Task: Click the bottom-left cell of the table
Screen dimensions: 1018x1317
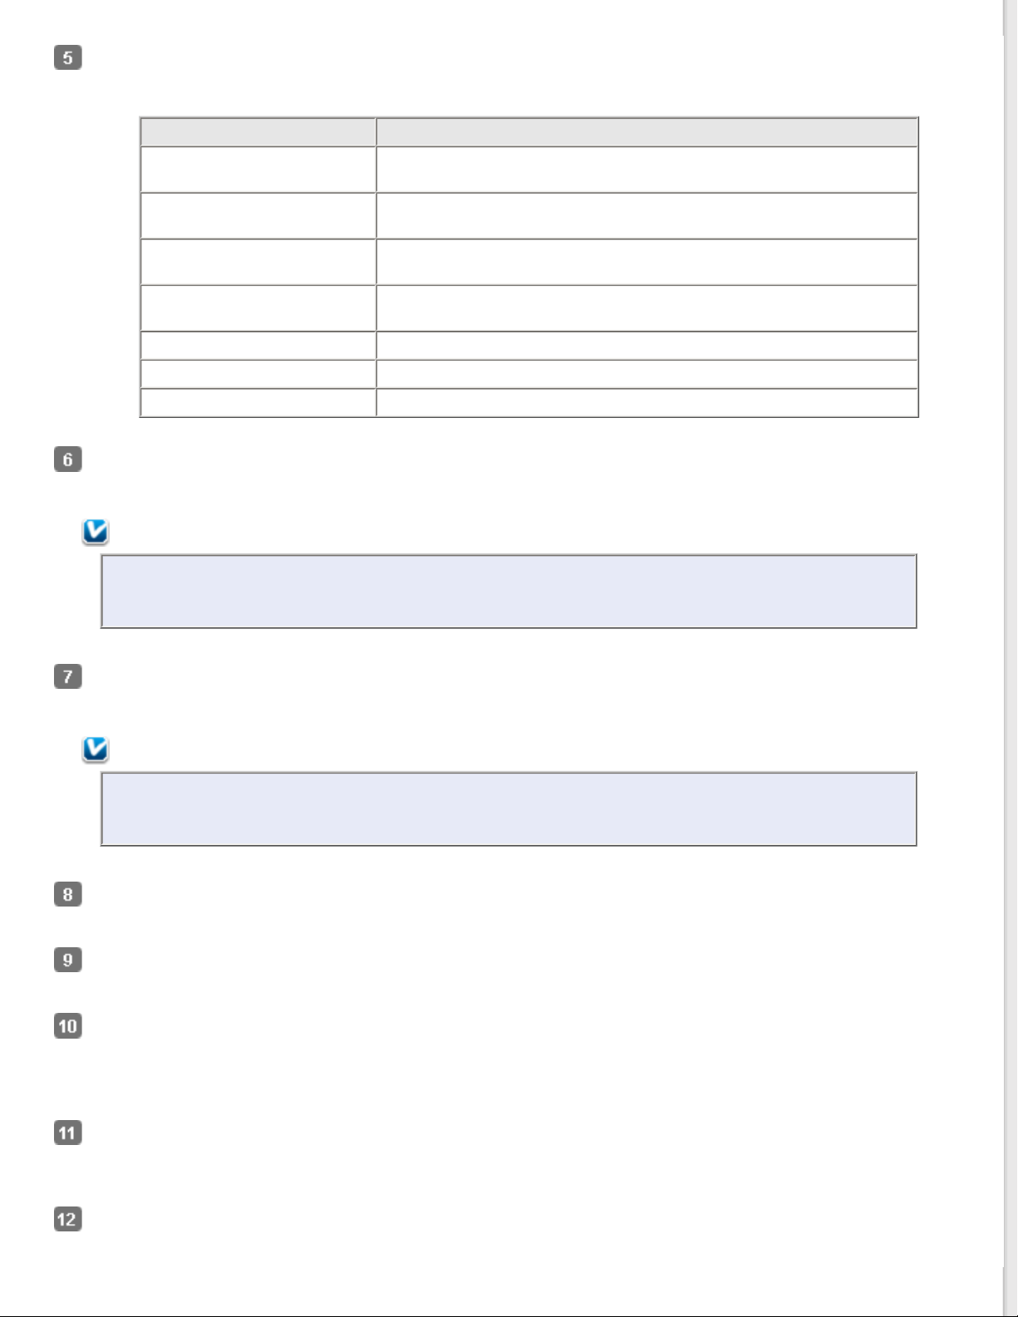Action: (x=258, y=403)
